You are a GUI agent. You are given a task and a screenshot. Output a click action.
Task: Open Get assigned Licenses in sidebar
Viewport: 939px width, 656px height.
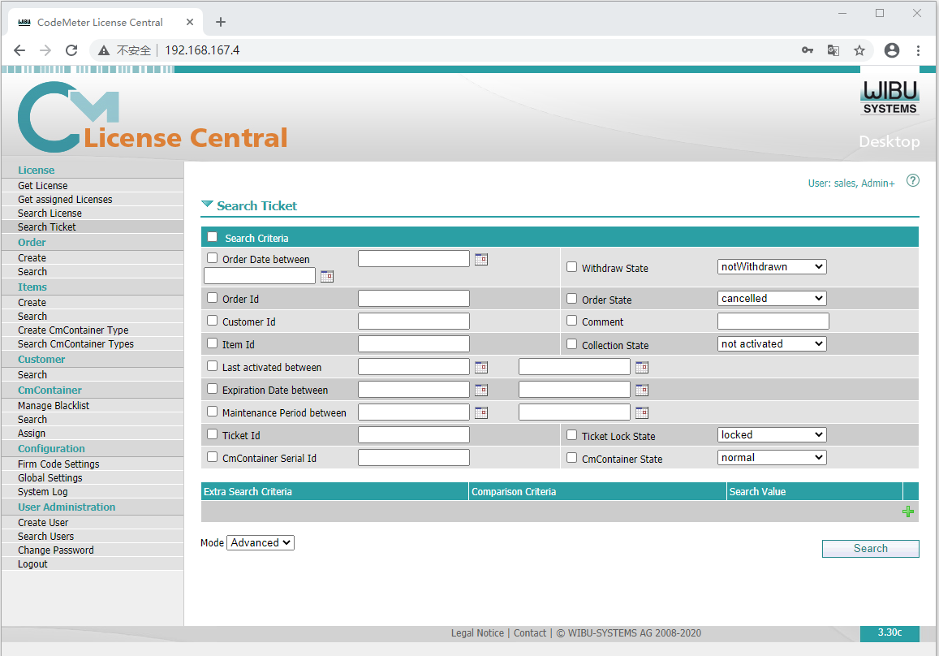[65, 200]
